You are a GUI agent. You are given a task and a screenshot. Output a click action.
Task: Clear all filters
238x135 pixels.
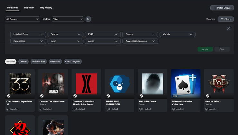(222, 49)
